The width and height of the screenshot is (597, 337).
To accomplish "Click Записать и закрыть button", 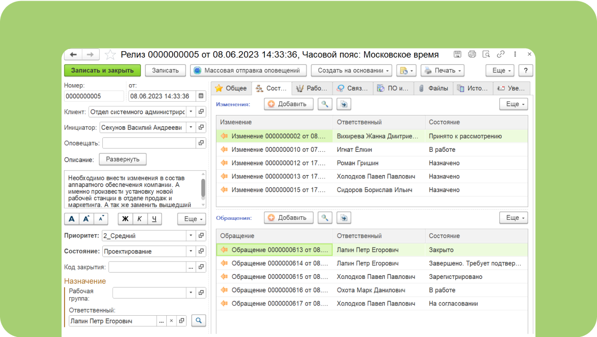I will click(102, 70).
